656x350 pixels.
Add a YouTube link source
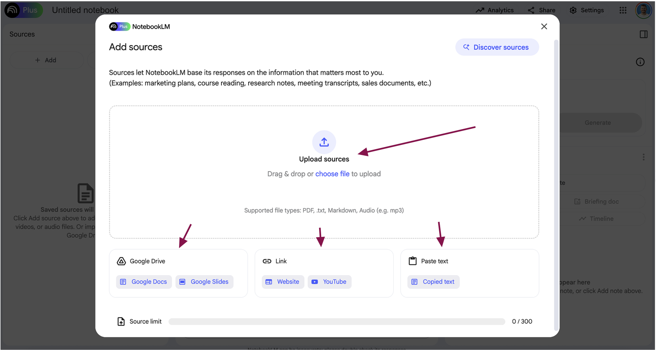(x=329, y=282)
